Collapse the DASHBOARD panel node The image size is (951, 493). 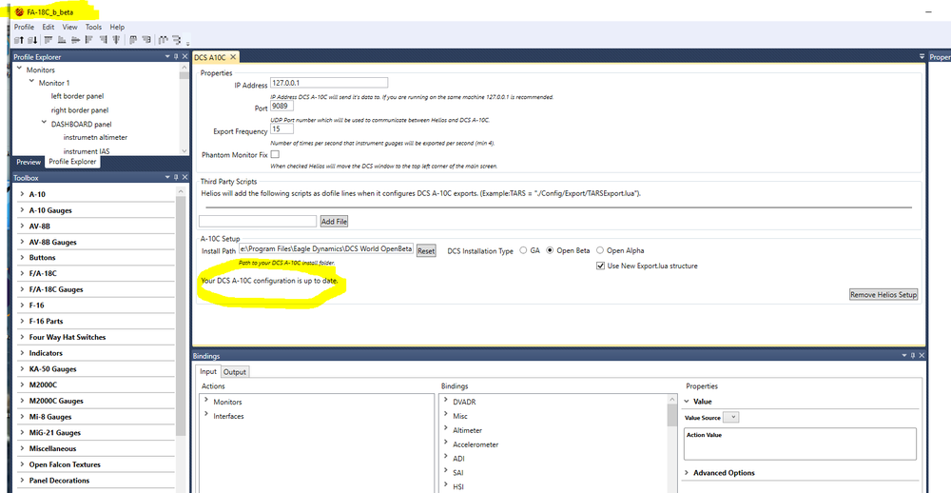44,123
